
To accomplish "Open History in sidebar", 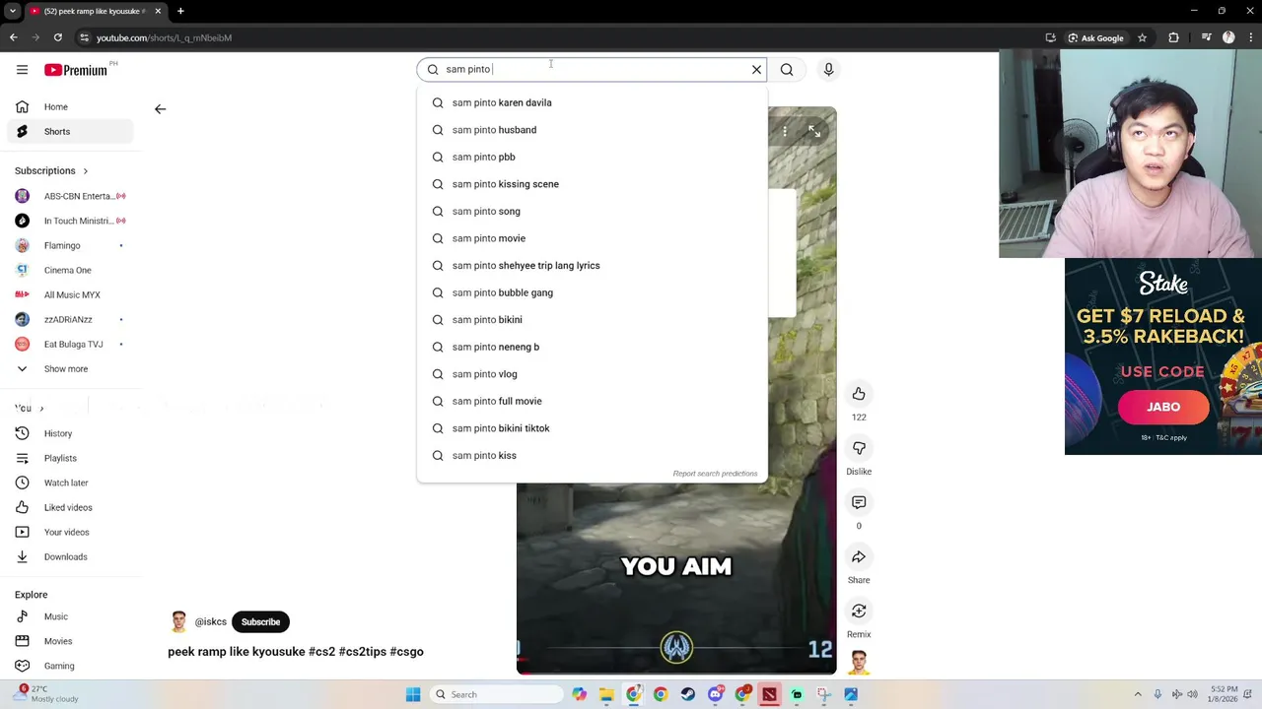I will coord(70,433).
